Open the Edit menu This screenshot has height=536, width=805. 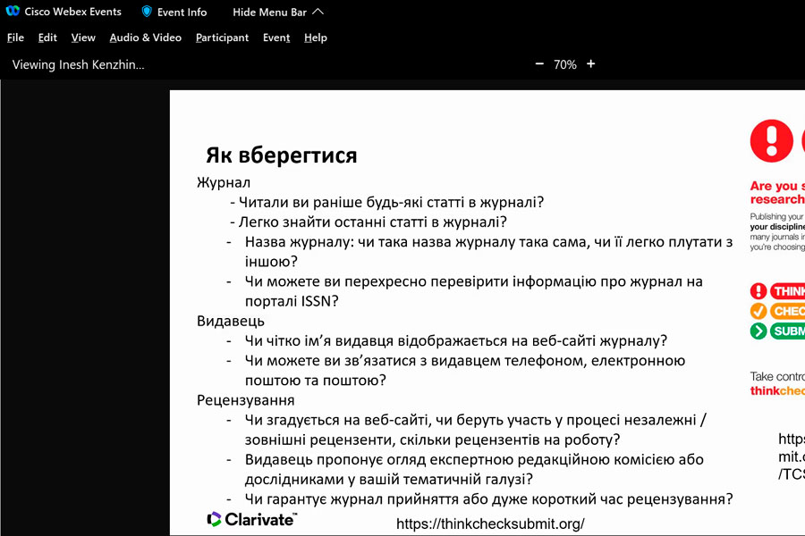(47, 38)
